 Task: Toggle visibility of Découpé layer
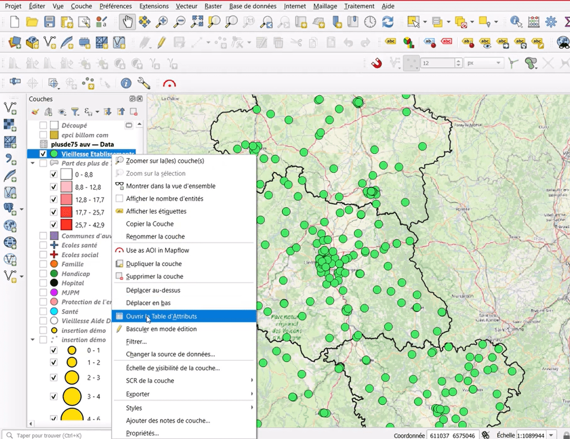tap(43, 125)
